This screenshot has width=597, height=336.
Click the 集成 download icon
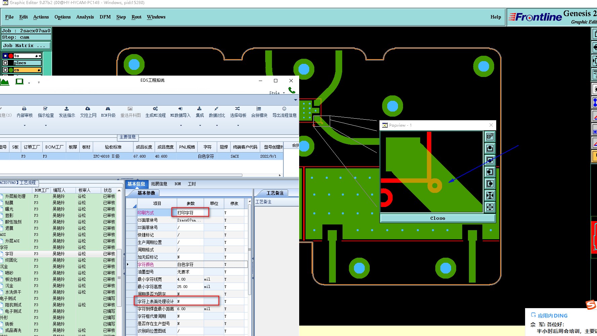point(199,109)
